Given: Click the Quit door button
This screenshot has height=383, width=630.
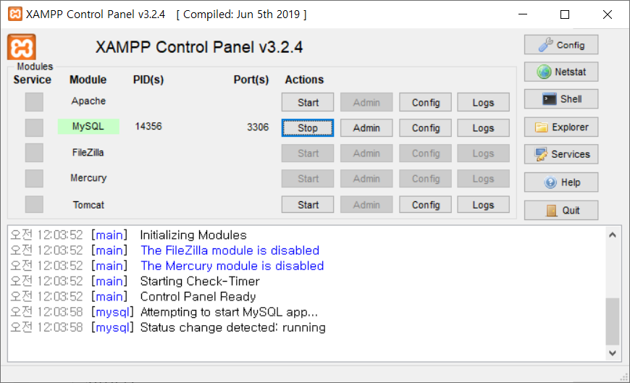Looking at the screenshot, I should point(561,210).
